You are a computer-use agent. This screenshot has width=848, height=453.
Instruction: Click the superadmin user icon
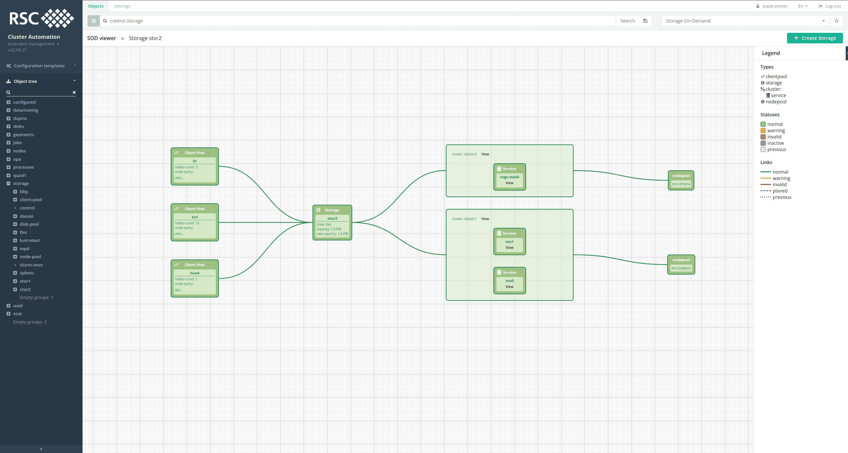758,6
